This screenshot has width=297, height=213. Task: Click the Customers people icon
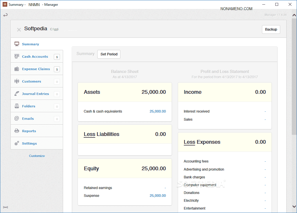tap(17, 81)
